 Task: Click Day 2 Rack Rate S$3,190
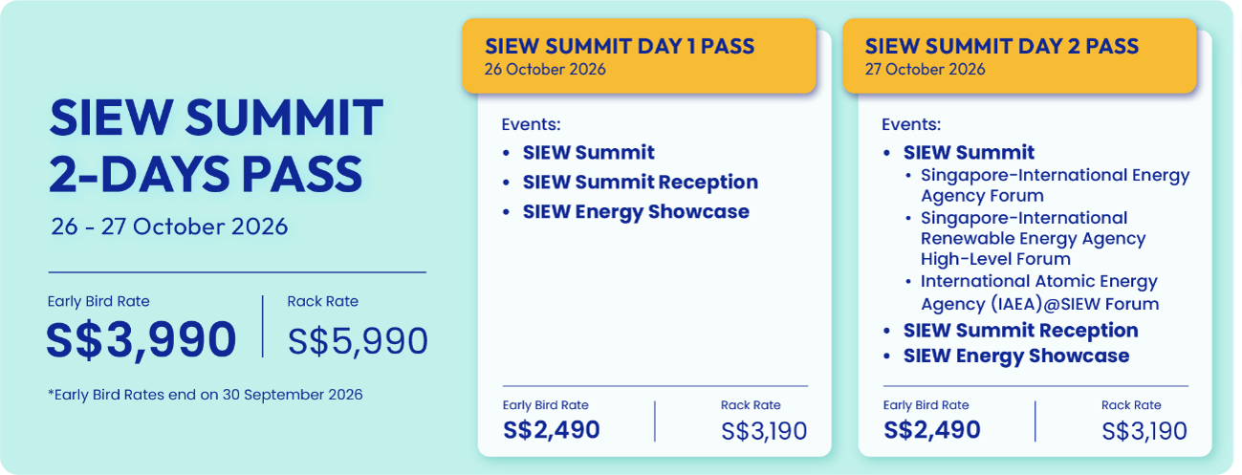(1145, 431)
